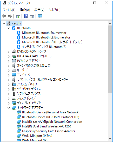The image size is (113, 142).
Task: Click the PCMCIA adapter icon
Action: pyautogui.click(x=14, y=61)
